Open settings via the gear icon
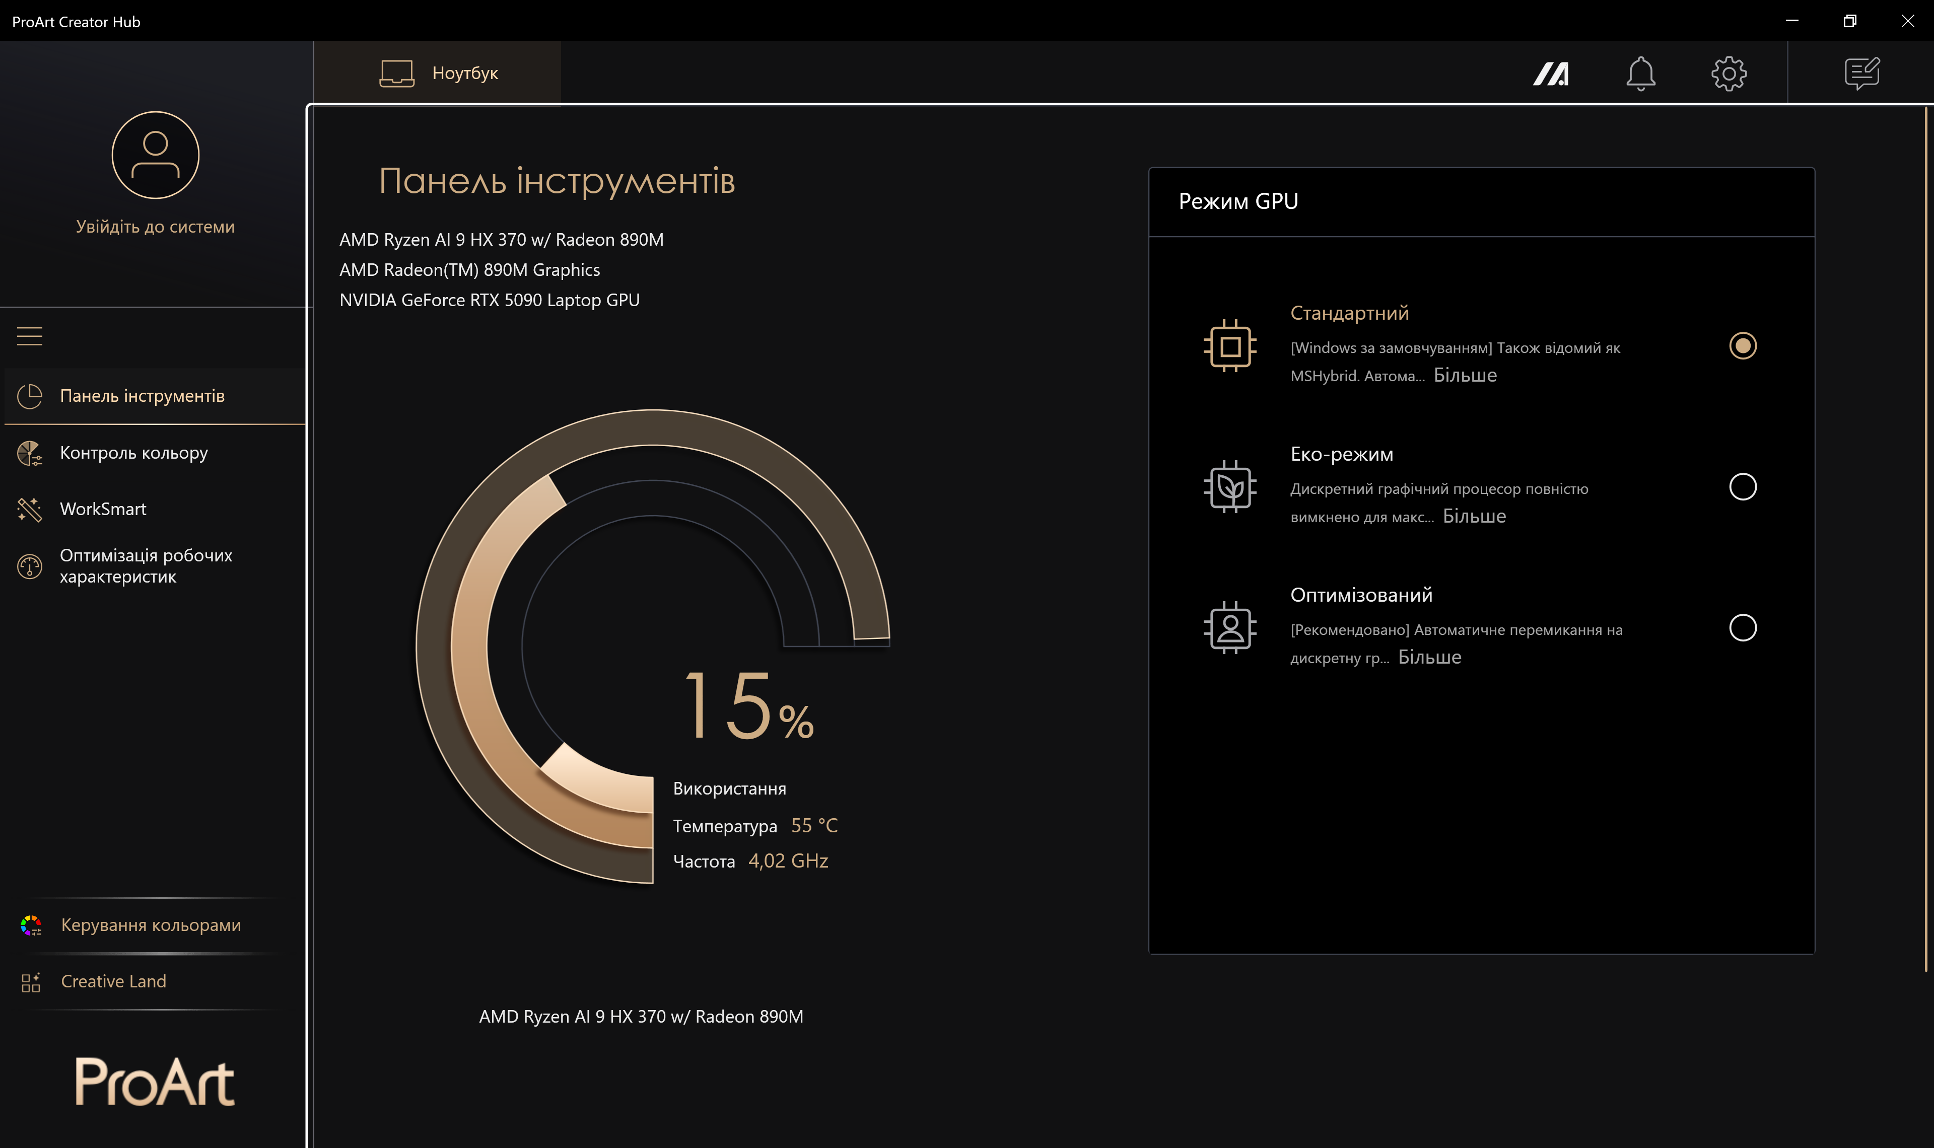Image resolution: width=1934 pixels, height=1148 pixels. coord(1728,74)
